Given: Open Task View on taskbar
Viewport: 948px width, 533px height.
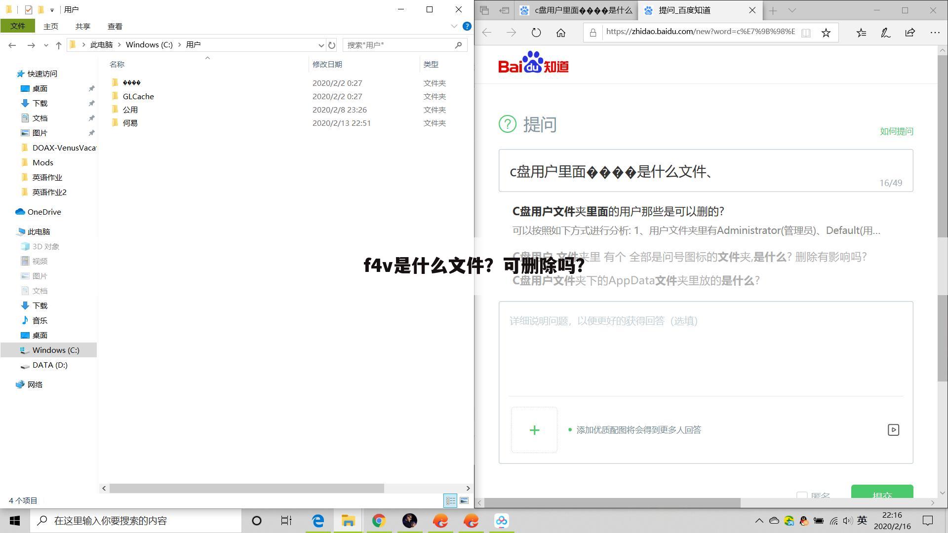Looking at the screenshot, I should (x=286, y=521).
